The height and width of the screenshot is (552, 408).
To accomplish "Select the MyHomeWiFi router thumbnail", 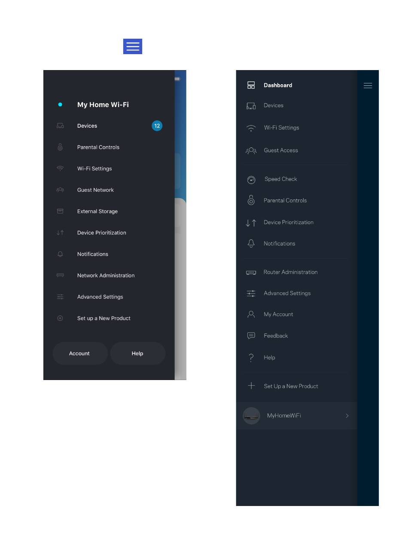I will [251, 416].
